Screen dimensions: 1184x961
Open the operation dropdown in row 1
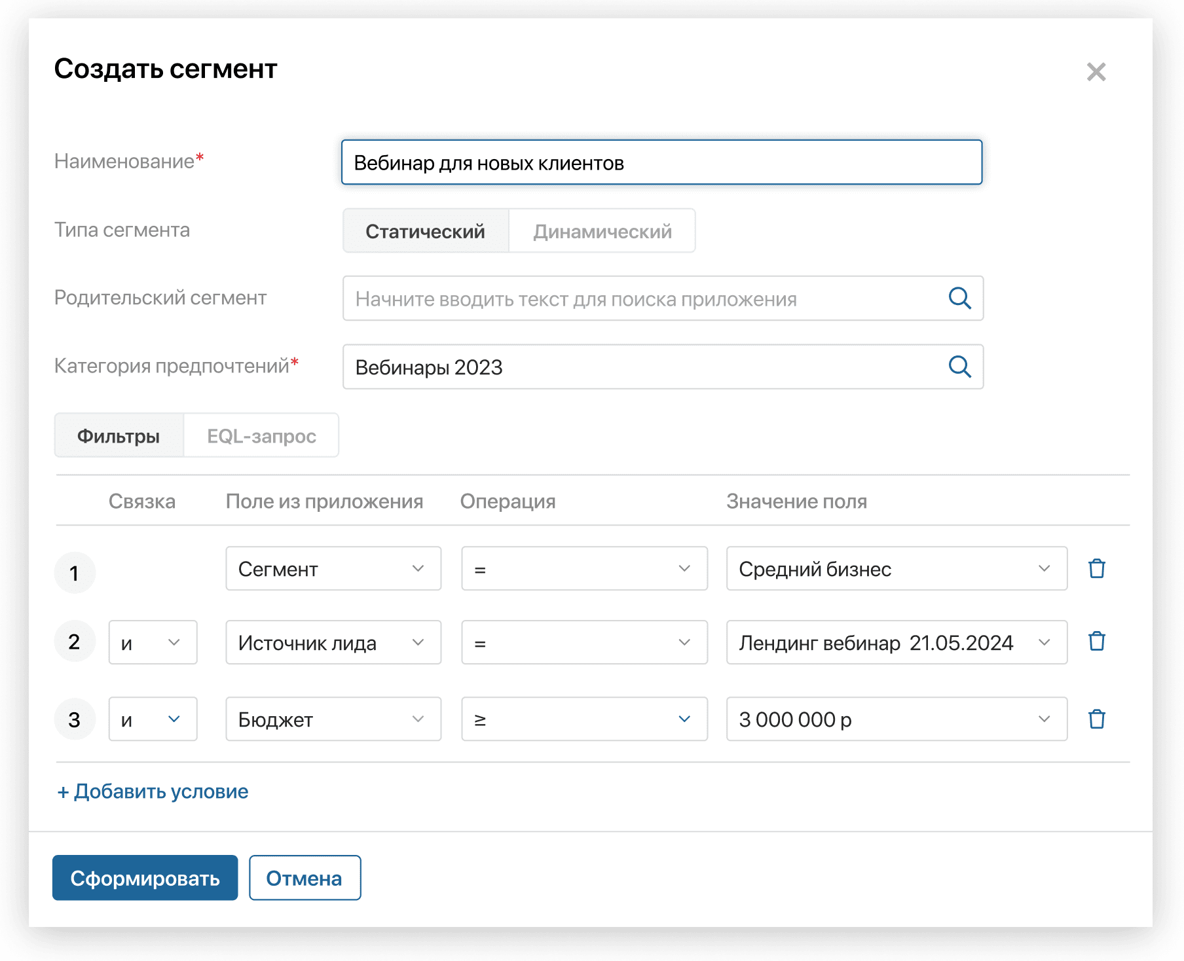coord(584,568)
